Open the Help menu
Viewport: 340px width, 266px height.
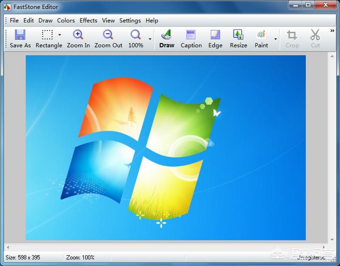point(152,21)
